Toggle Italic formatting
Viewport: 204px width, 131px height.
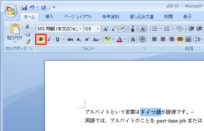49,39
